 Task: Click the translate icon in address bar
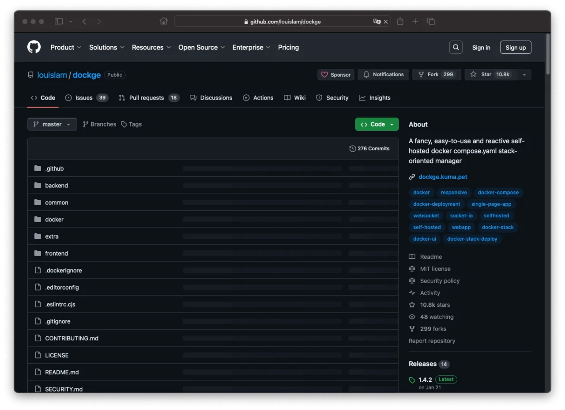pyautogui.click(x=377, y=21)
